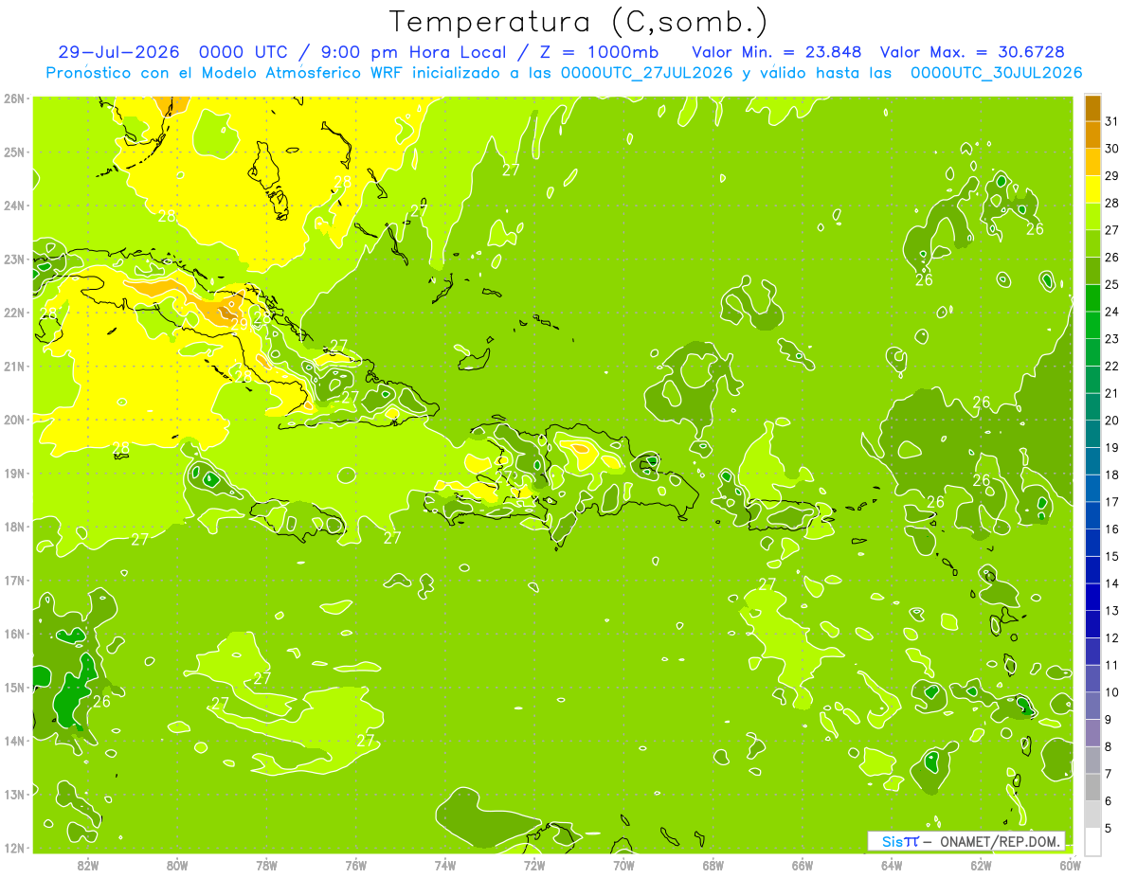This screenshot has width=1137, height=878.
Task: Click the 'Valor Min. = 23.848' value
Action: pos(776,51)
